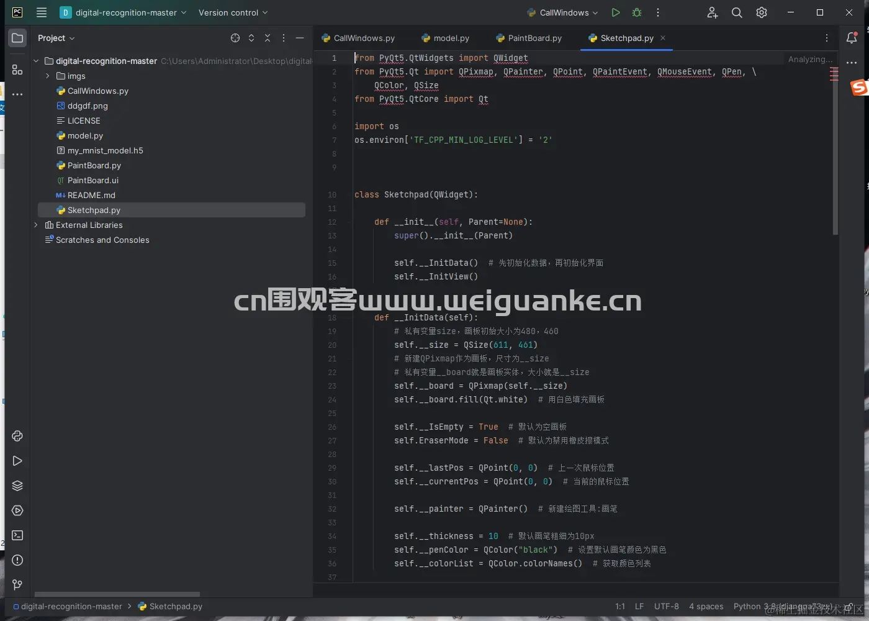The height and width of the screenshot is (621, 869).
Task: Open Project panel options menu
Action: [x=284, y=38]
